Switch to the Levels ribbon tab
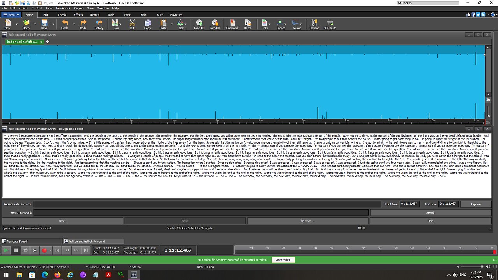This screenshot has width=498, height=280. click(62, 15)
